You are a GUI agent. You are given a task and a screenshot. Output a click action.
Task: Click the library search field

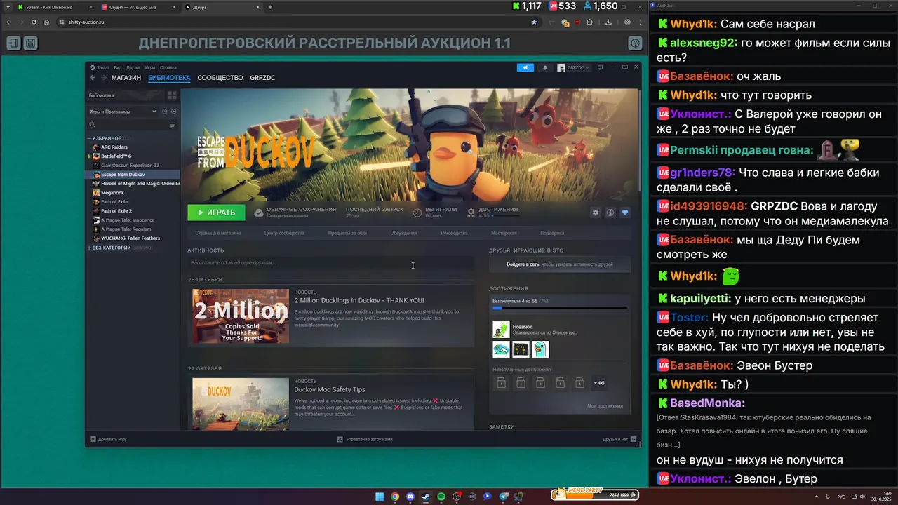tap(127, 125)
